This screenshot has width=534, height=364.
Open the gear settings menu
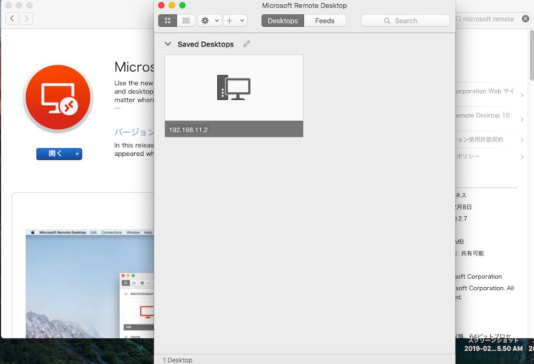(x=205, y=21)
